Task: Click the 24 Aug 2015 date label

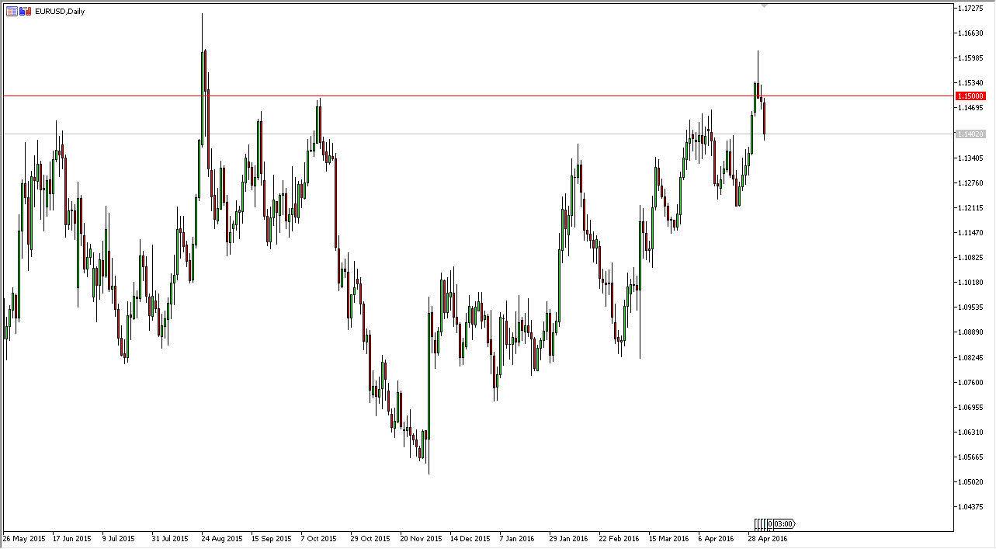Action: point(222,538)
